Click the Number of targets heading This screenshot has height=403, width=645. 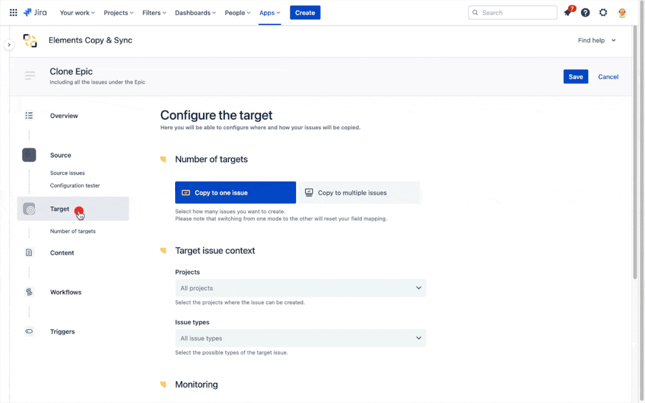pyautogui.click(x=211, y=159)
